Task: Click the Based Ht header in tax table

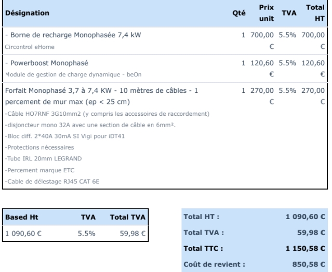Action: tap(18, 218)
